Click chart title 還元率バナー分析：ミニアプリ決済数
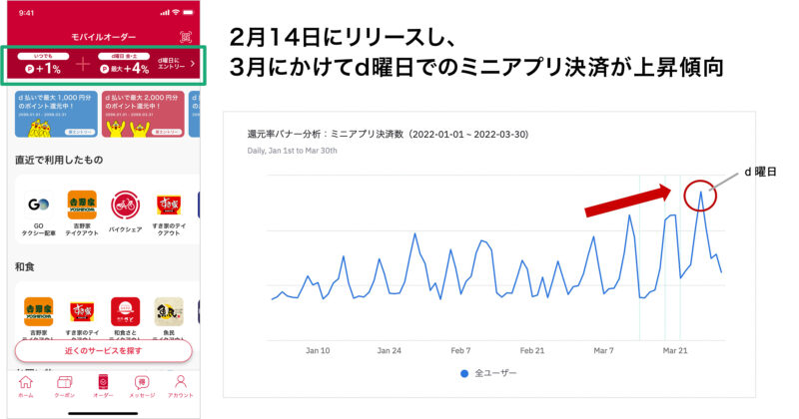Screen dimensions: 799x419 [388, 135]
